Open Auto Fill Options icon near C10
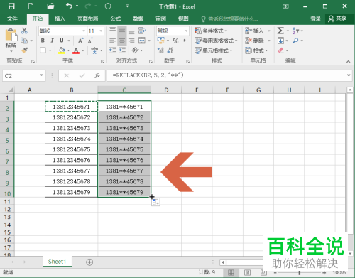Viewport: 355px width, 278px height. click(x=155, y=202)
